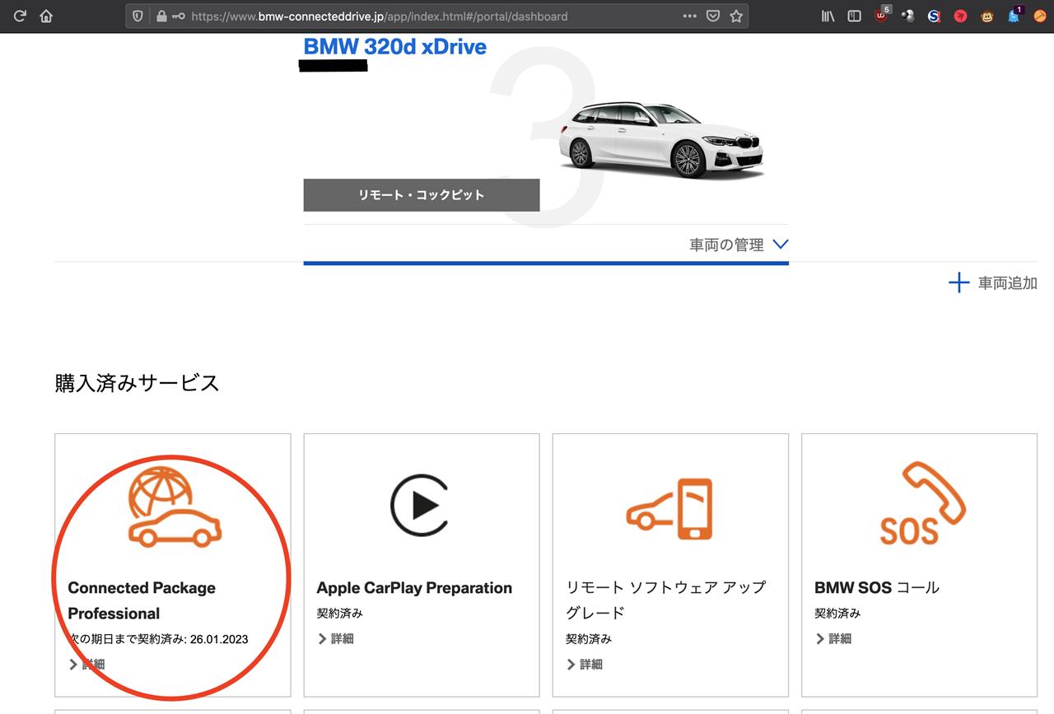This screenshot has width=1054, height=714.
Task: Open the molecule-shaped extension icon
Action: coord(907,16)
